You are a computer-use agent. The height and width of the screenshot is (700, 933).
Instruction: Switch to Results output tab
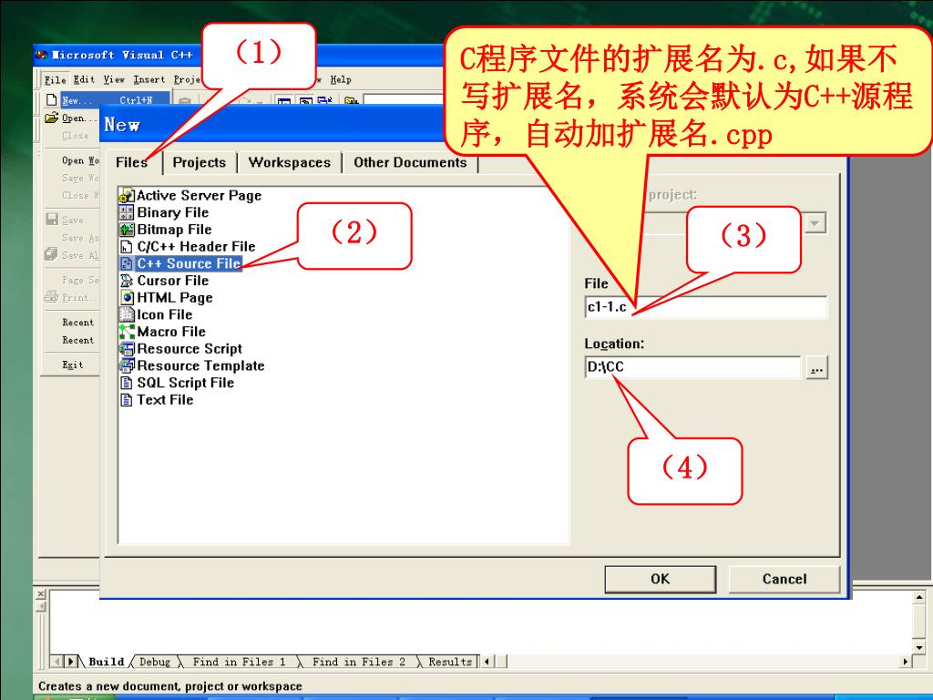pos(450,662)
